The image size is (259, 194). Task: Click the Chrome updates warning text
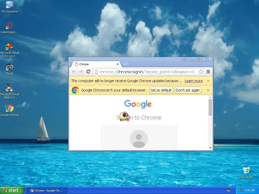pos(126,81)
